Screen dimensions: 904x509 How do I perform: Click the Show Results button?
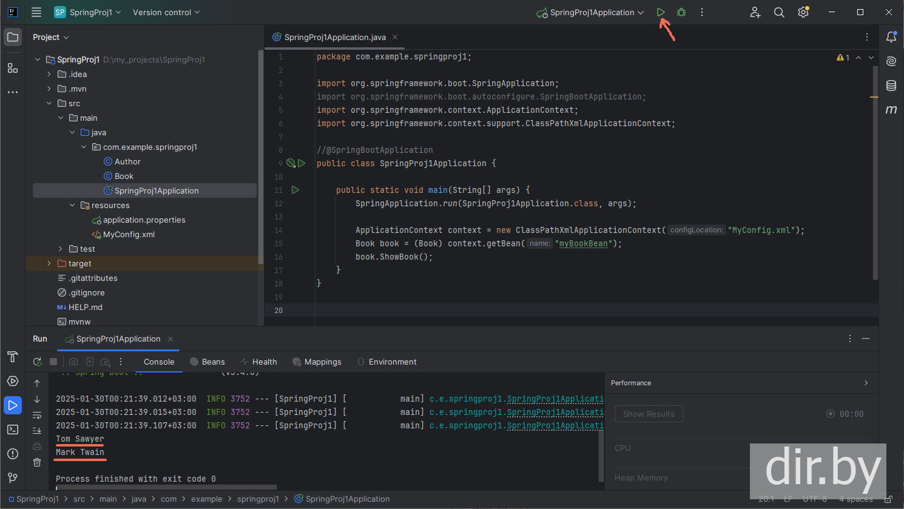pyautogui.click(x=649, y=414)
